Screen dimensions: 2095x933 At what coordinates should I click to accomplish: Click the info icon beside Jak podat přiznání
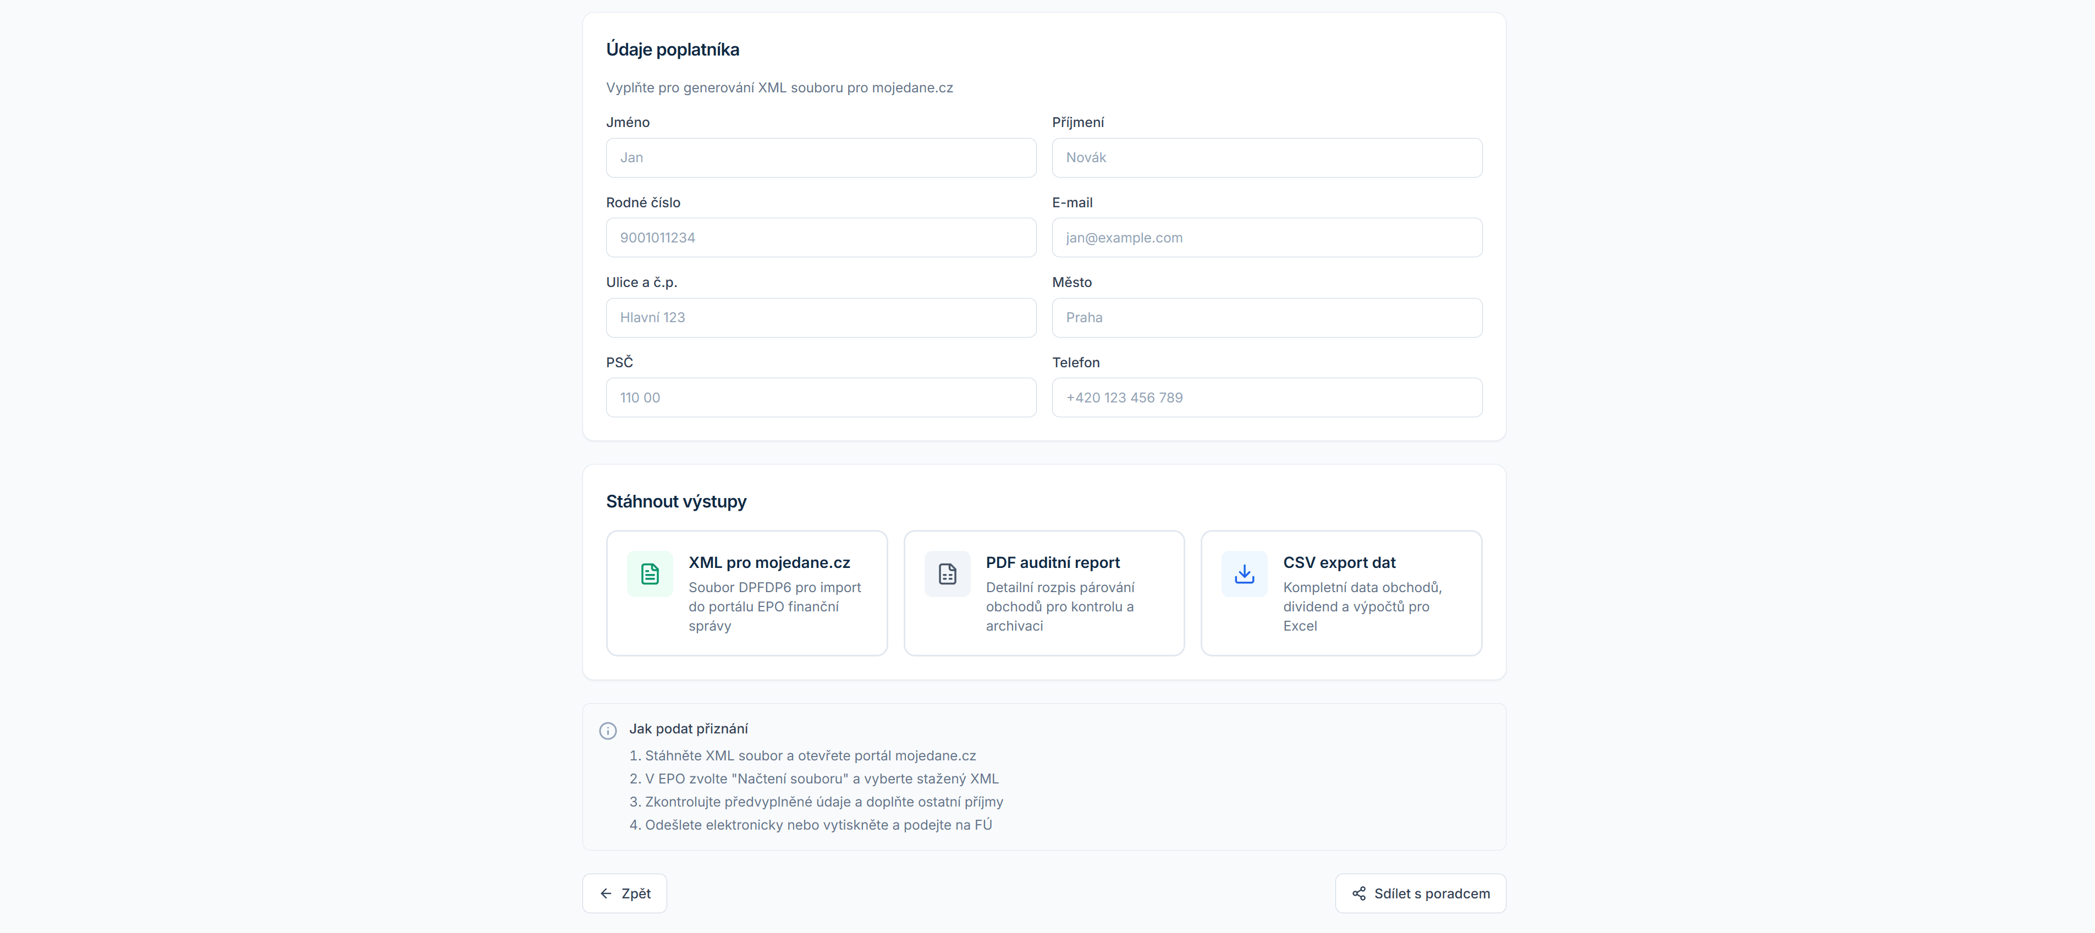608,731
